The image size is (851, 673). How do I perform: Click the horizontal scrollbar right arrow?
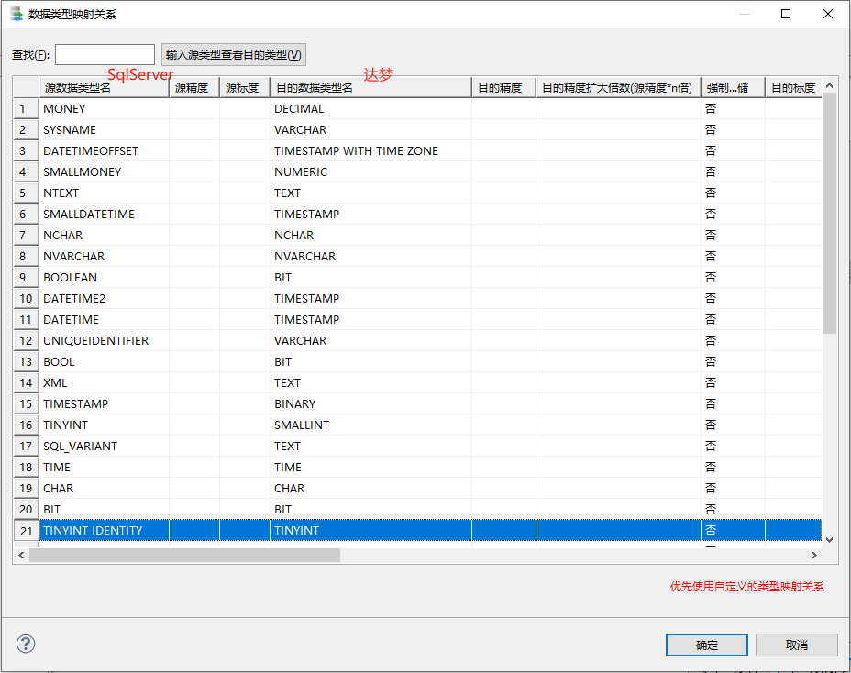coord(814,556)
